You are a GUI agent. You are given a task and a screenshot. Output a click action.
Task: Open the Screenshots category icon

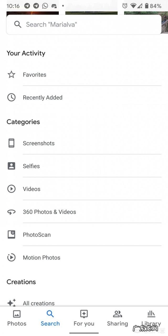(x=11, y=143)
